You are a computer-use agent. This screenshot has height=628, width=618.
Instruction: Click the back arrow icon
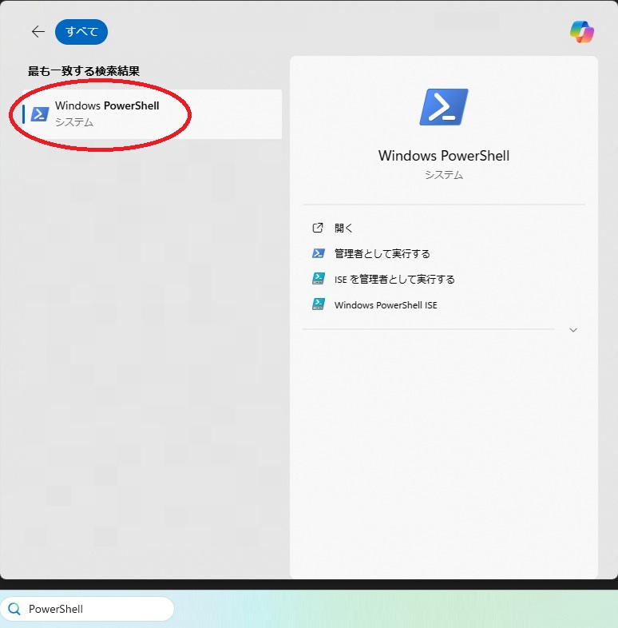coord(38,31)
